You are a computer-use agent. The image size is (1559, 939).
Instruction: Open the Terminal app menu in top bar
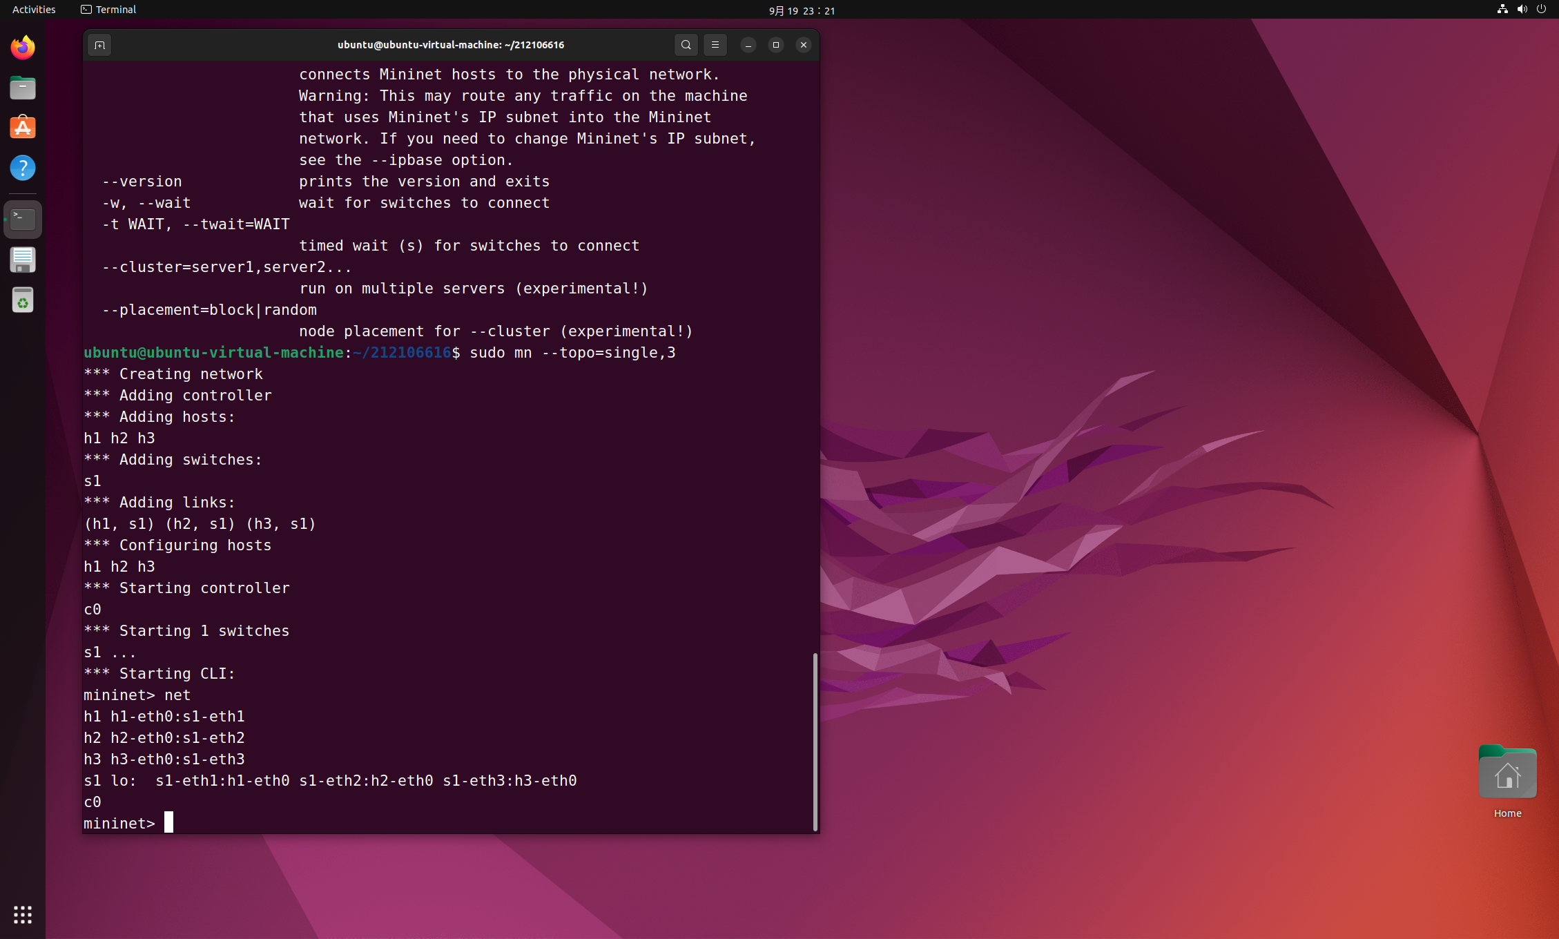[x=108, y=10]
